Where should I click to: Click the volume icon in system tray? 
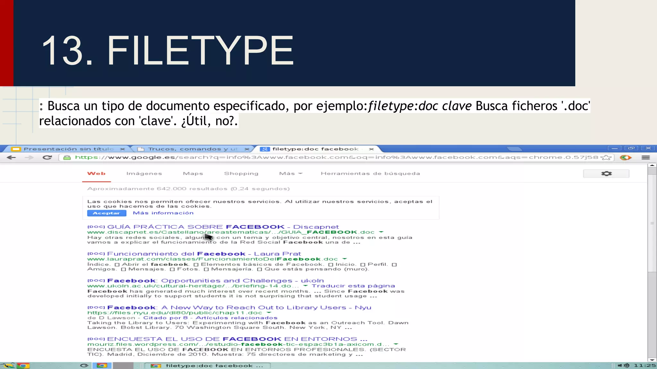pos(623,365)
